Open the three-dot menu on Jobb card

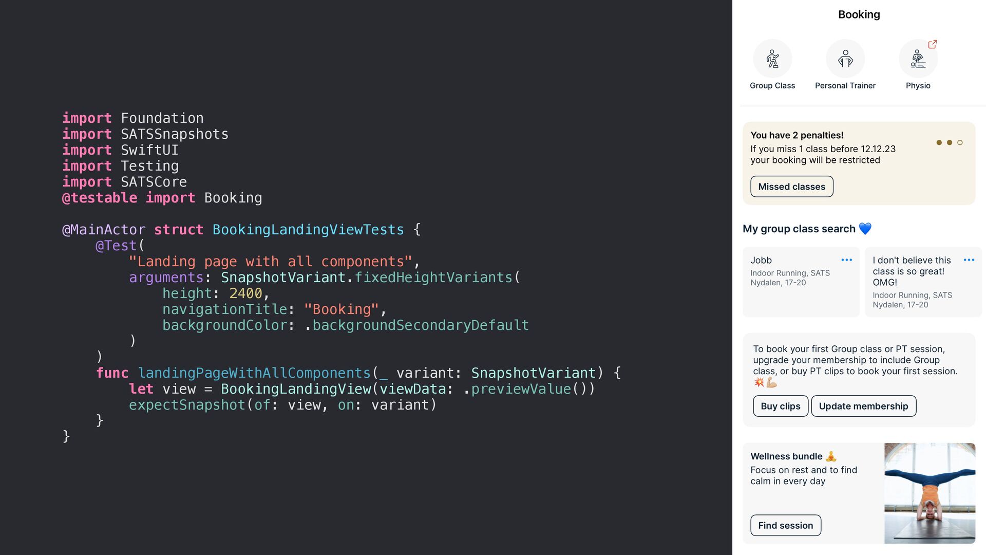(x=847, y=260)
